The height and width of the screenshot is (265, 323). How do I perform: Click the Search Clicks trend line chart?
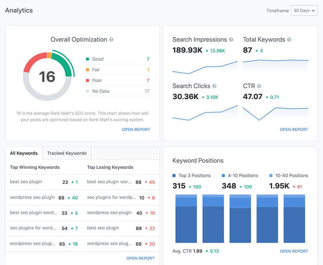205,113
